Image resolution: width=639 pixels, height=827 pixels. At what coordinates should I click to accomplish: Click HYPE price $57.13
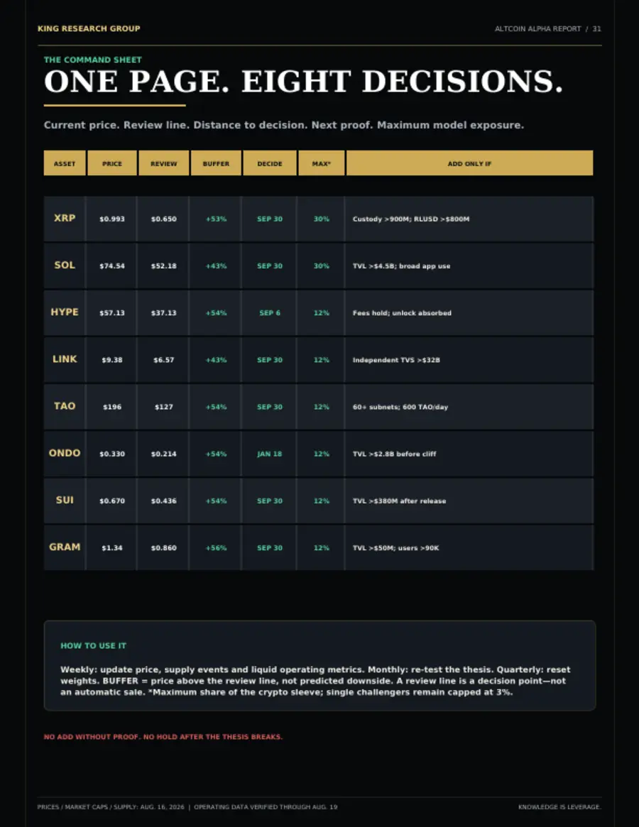(112, 313)
